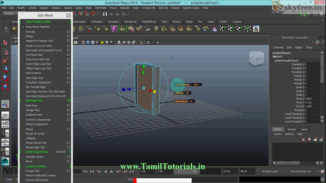This screenshot has width=326, height=183.
Task: Open the Normals menu
Action: (x=125, y=8)
